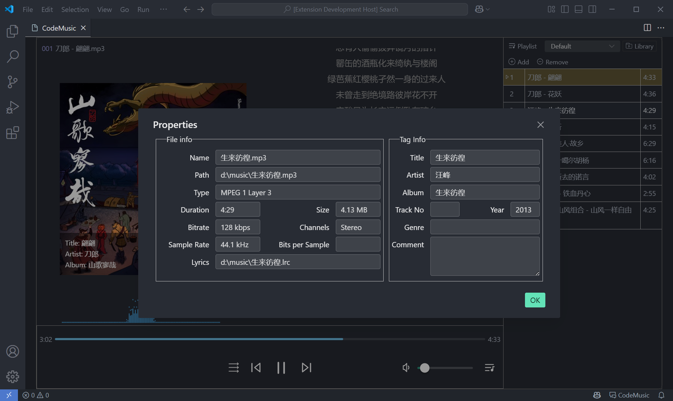Open notifications bell in status bar

pyautogui.click(x=661, y=395)
